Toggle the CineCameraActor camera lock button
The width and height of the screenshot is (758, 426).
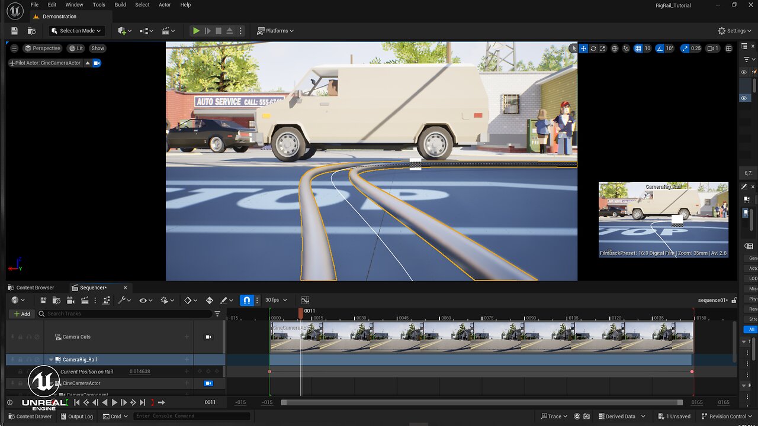pyautogui.click(x=208, y=383)
